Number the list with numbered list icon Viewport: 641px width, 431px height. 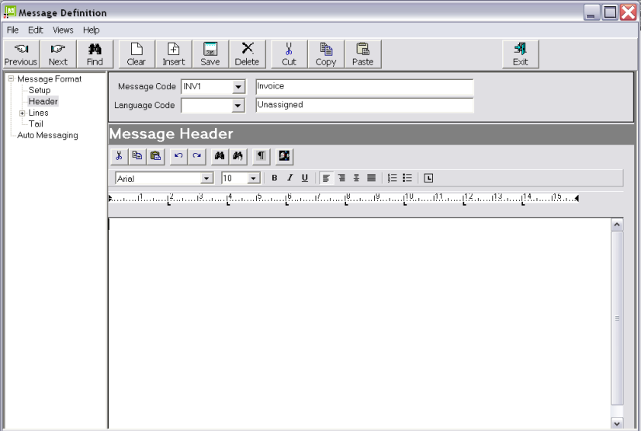(392, 178)
